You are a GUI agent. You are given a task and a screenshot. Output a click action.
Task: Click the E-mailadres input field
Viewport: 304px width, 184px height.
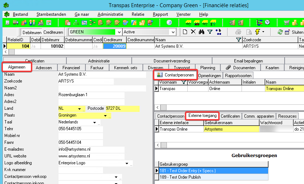coord(91,150)
